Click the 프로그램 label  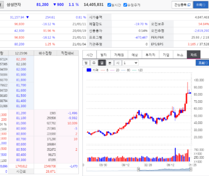tap(96, 38)
